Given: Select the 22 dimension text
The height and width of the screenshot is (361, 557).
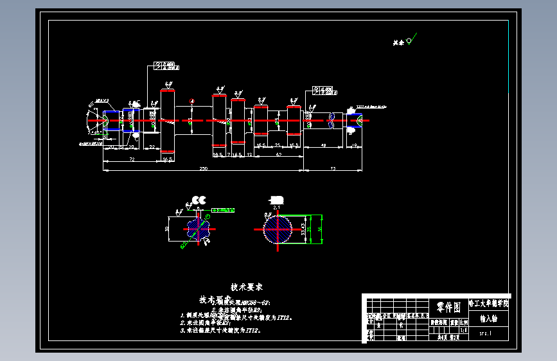Looking at the screenshot, I should (x=152, y=146).
